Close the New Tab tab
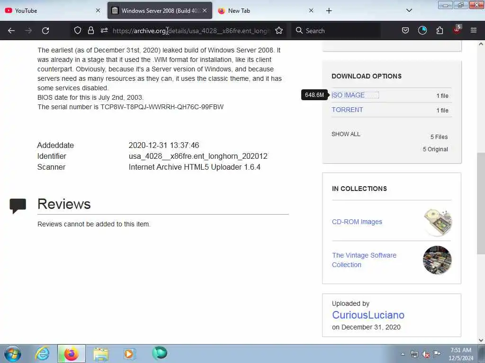 coord(311,11)
